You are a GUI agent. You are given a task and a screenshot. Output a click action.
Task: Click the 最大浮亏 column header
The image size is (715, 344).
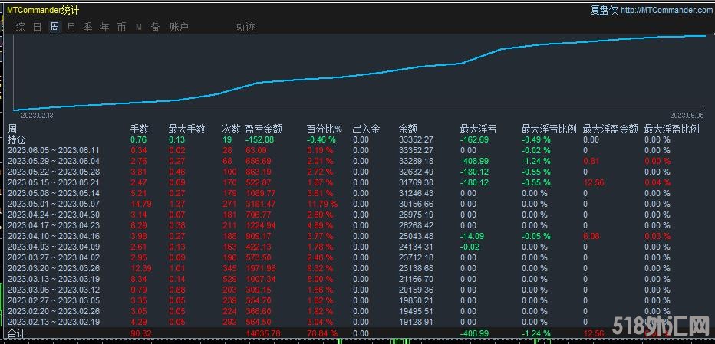477,129
